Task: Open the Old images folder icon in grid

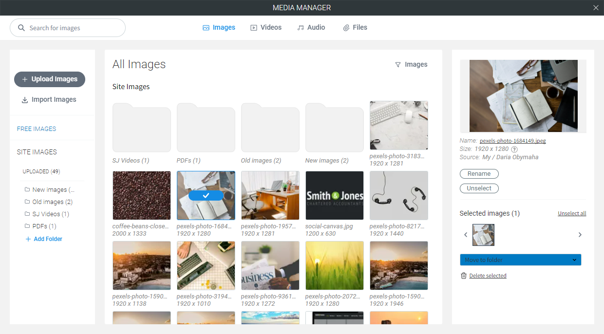Action: (x=270, y=128)
